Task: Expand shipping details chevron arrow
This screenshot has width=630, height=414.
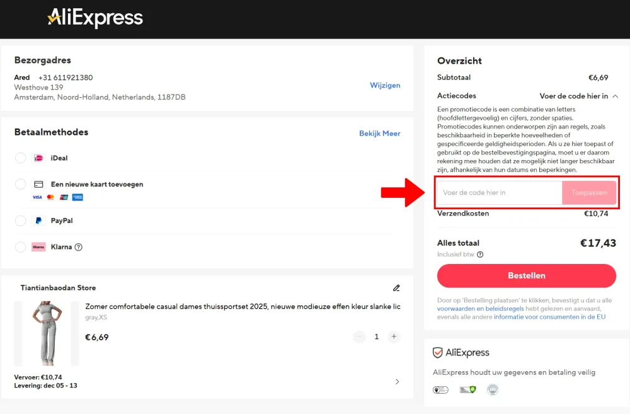Action: (397, 381)
